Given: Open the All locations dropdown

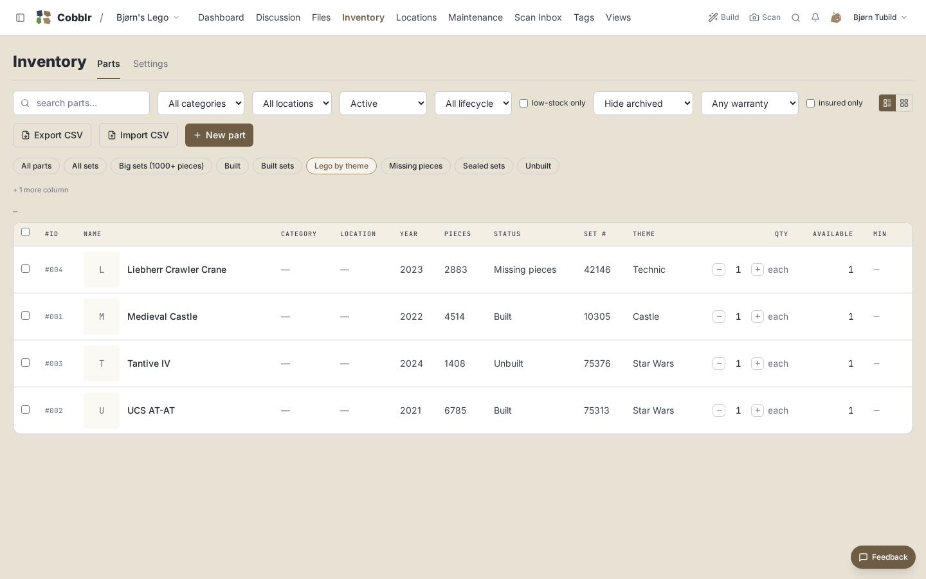Looking at the screenshot, I should [x=292, y=104].
